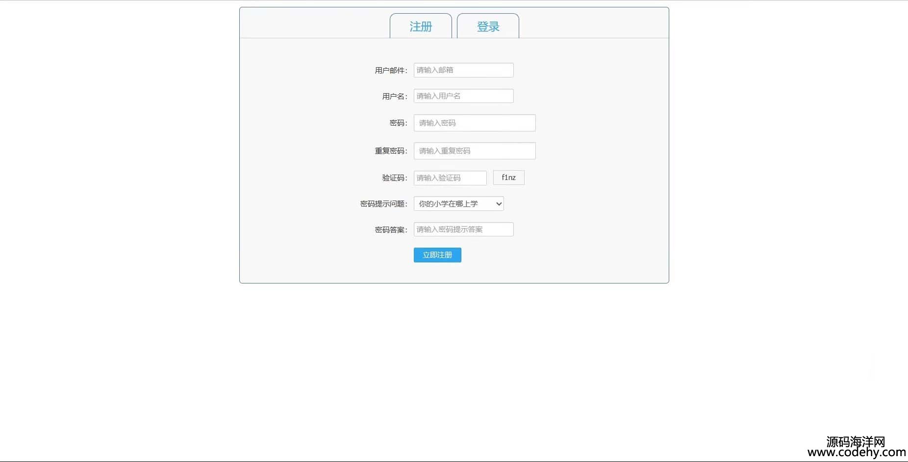This screenshot has width=908, height=462.
Task: Click the 密码提示问题 label
Action: tap(383, 204)
